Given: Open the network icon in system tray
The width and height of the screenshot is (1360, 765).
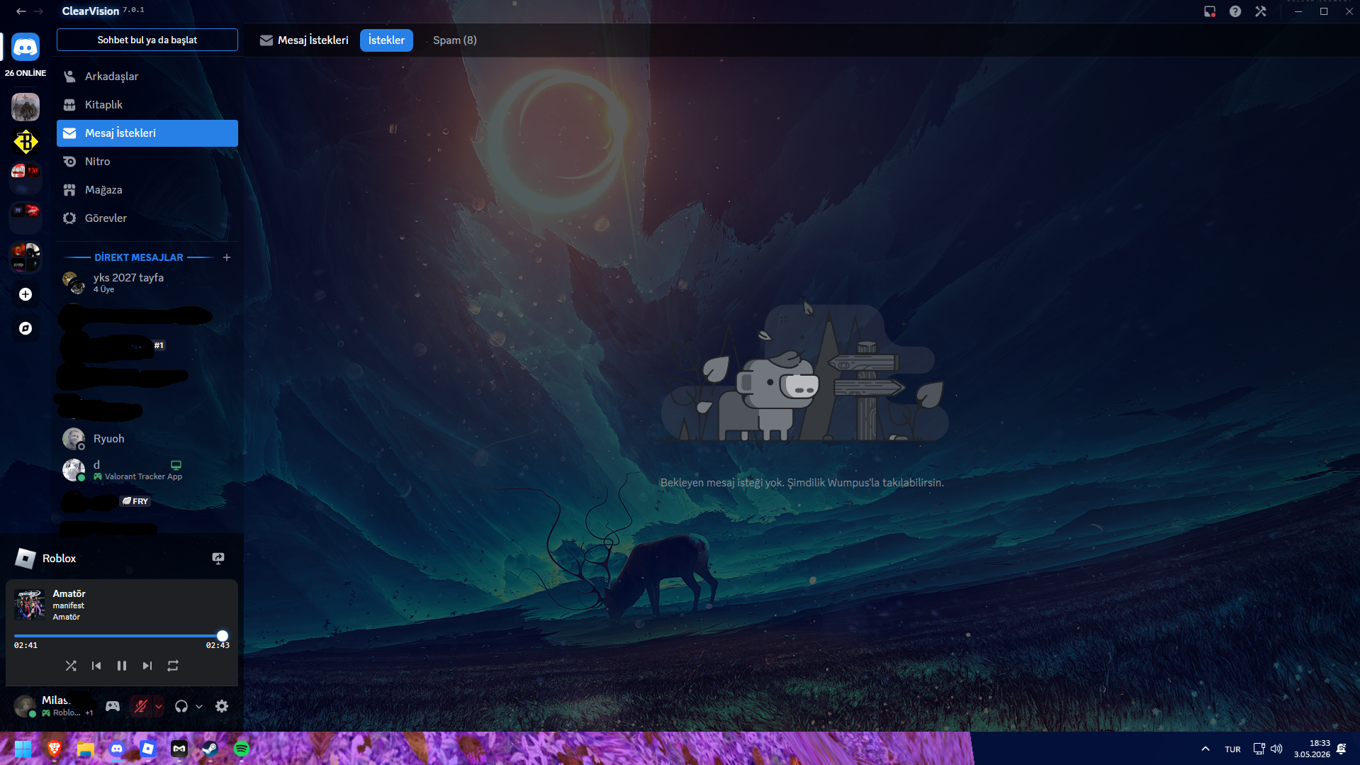Looking at the screenshot, I should (x=1259, y=749).
